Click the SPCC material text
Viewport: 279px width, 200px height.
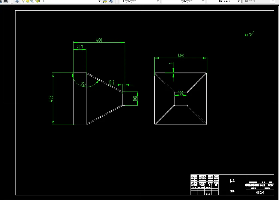click(x=232, y=191)
